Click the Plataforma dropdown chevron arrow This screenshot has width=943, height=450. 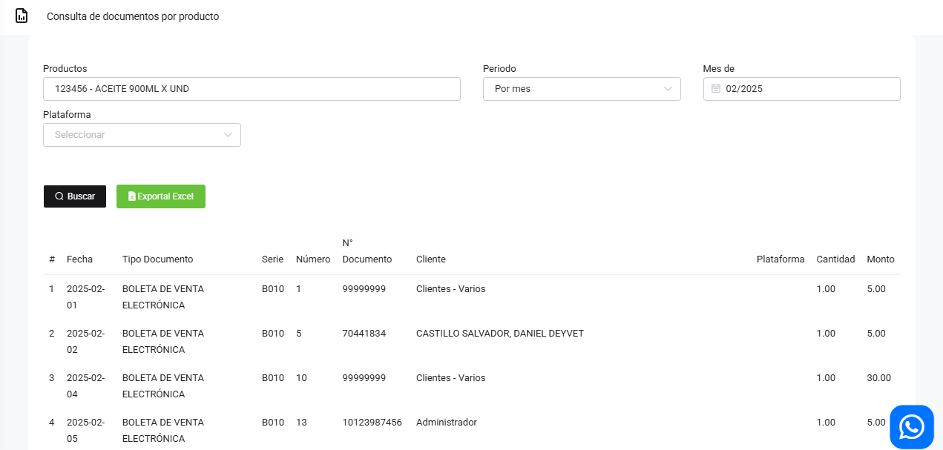pyautogui.click(x=229, y=135)
